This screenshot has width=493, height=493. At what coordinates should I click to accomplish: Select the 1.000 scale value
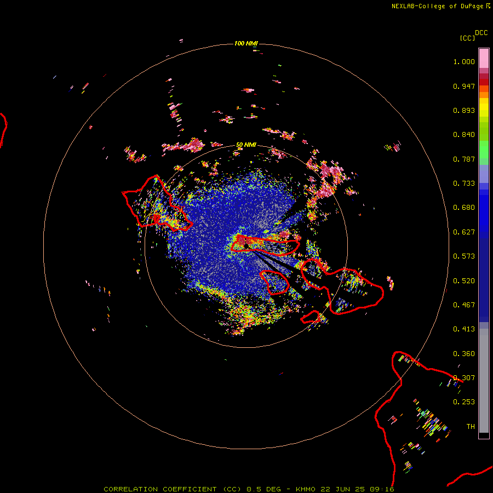coord(464,61)
